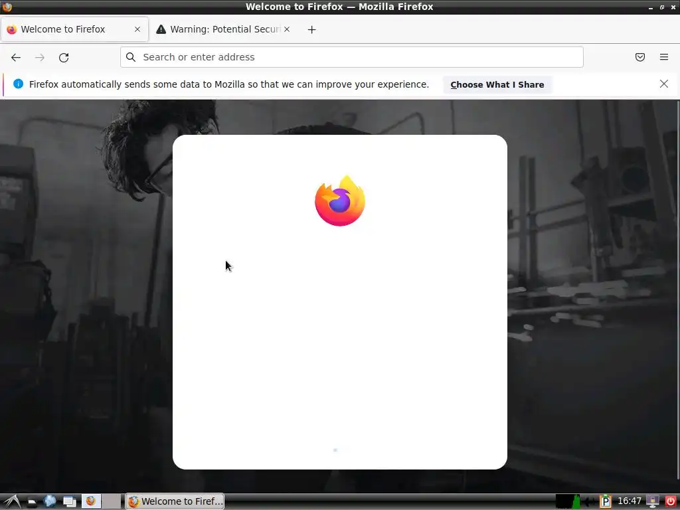Click the blue info icon in the notification bar
This screenshot has width=680, height=510.
[18, 84]
